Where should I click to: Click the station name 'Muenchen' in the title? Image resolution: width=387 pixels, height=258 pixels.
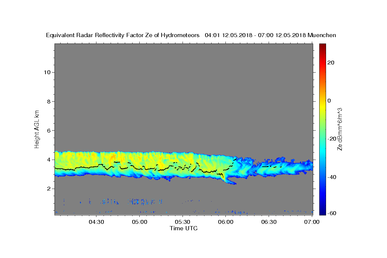click(x=322, y=35)
